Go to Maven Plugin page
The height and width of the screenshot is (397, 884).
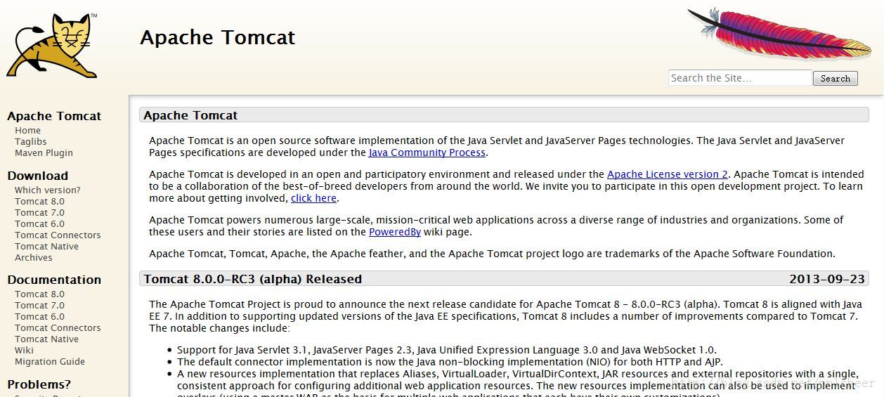(44, 153)
